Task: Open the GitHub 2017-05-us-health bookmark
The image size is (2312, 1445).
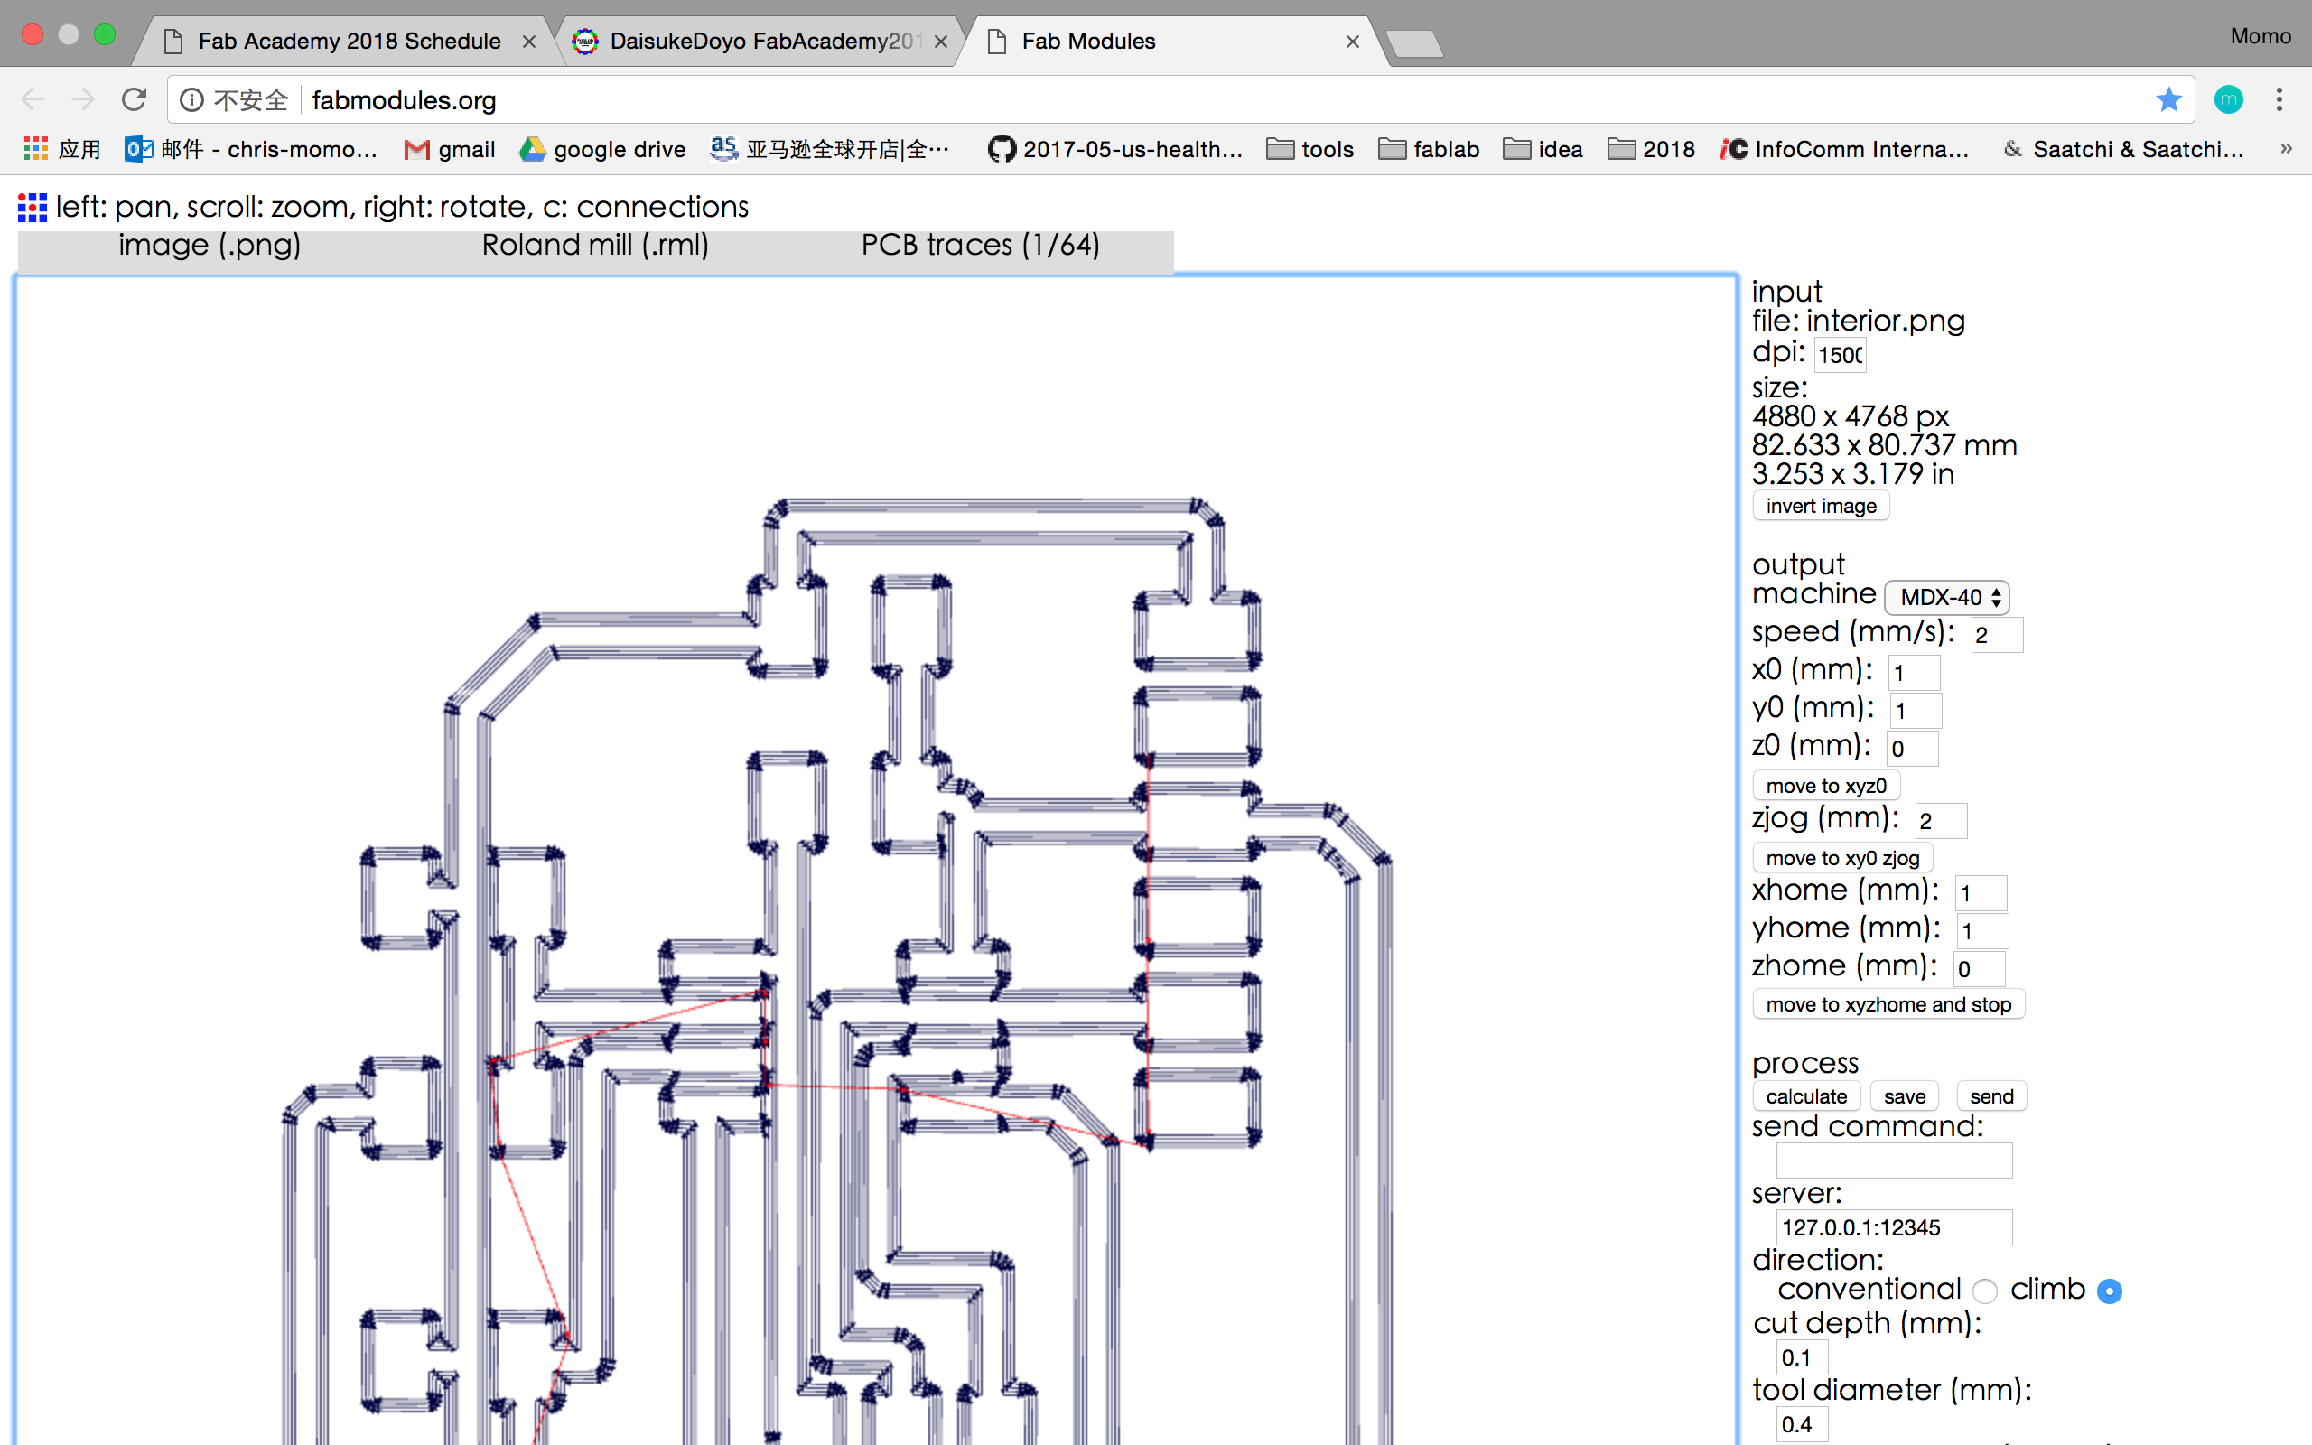Action: point(1115,149)
